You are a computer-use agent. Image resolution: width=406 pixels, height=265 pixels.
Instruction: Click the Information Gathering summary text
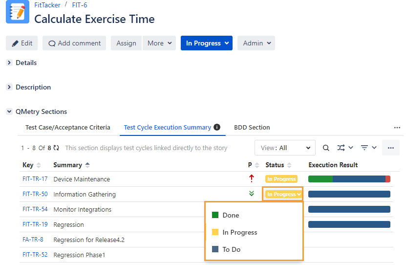click(85, 194)
